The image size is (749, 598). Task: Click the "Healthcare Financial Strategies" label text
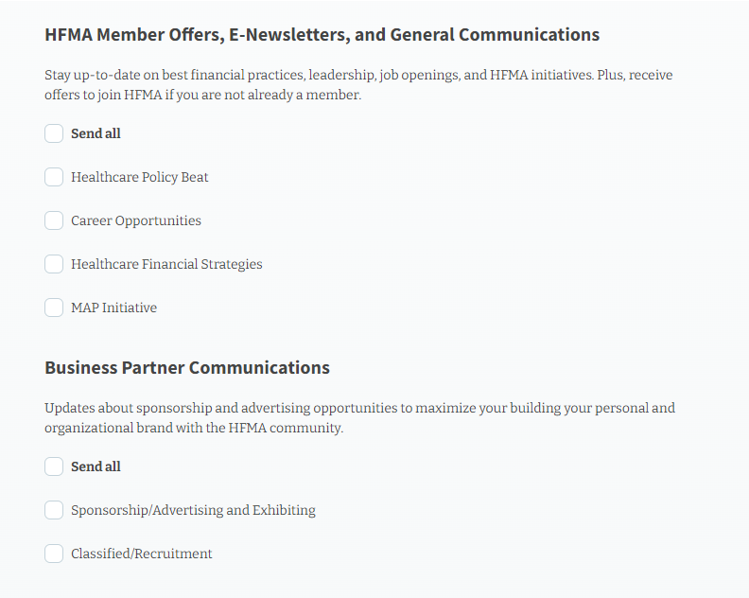tap(166, 264)
